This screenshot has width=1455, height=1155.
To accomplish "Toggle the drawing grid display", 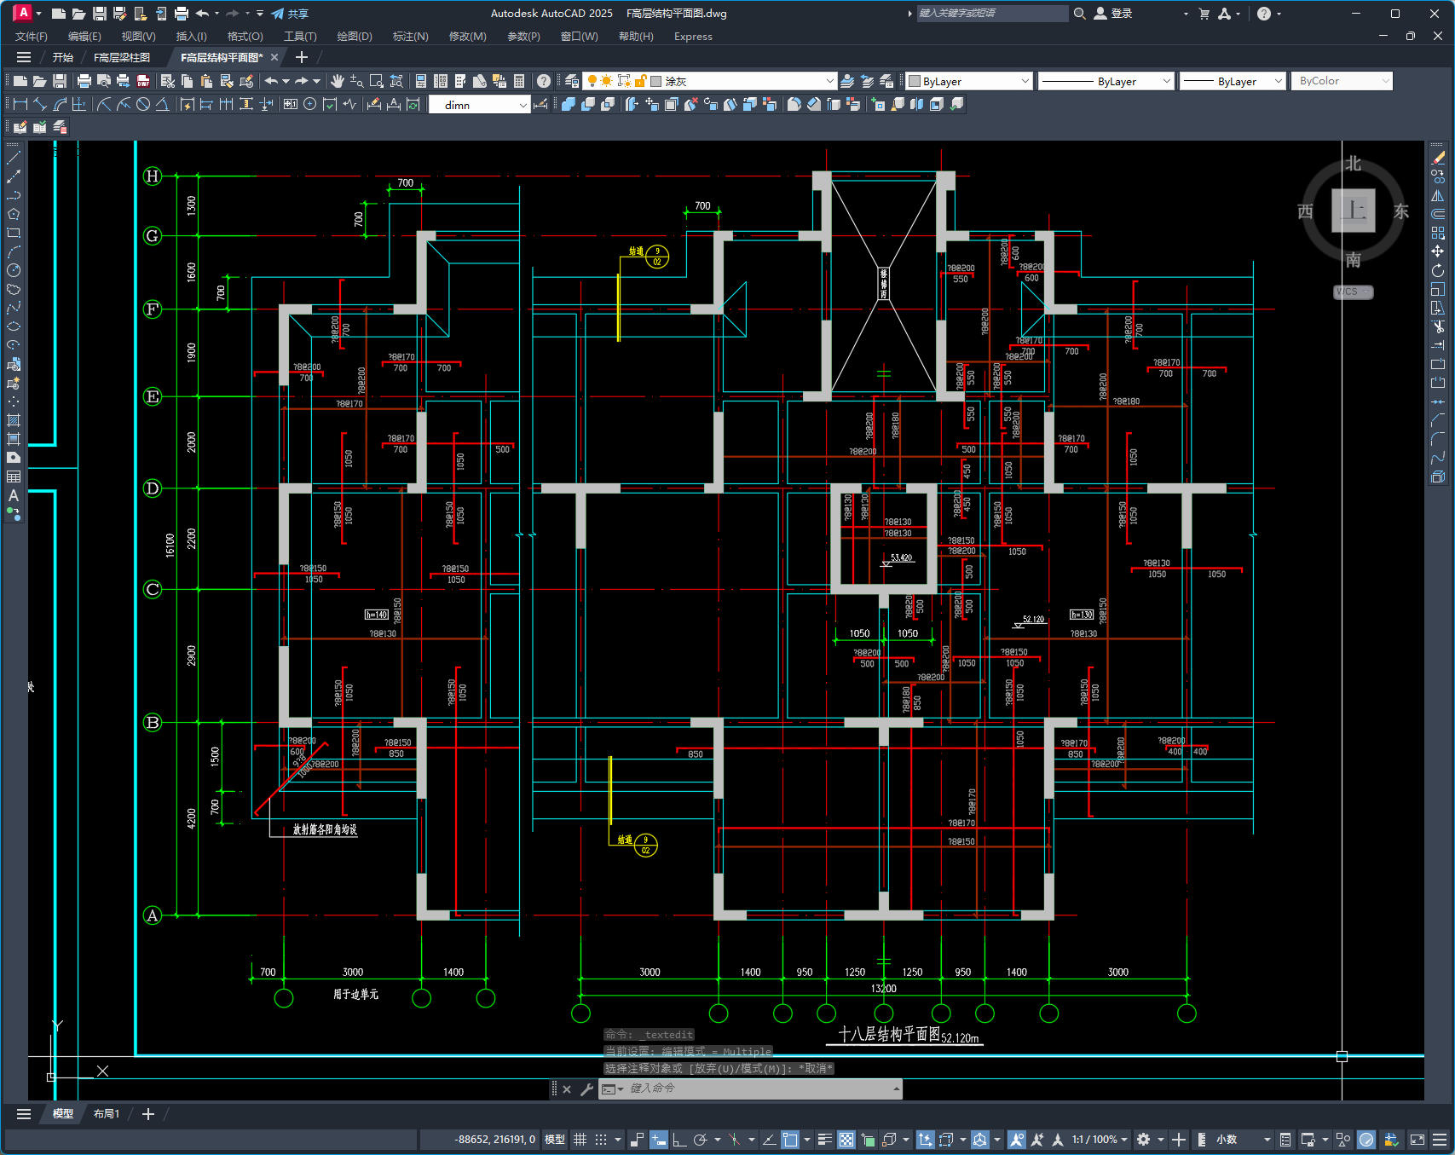I will 580,1140.
